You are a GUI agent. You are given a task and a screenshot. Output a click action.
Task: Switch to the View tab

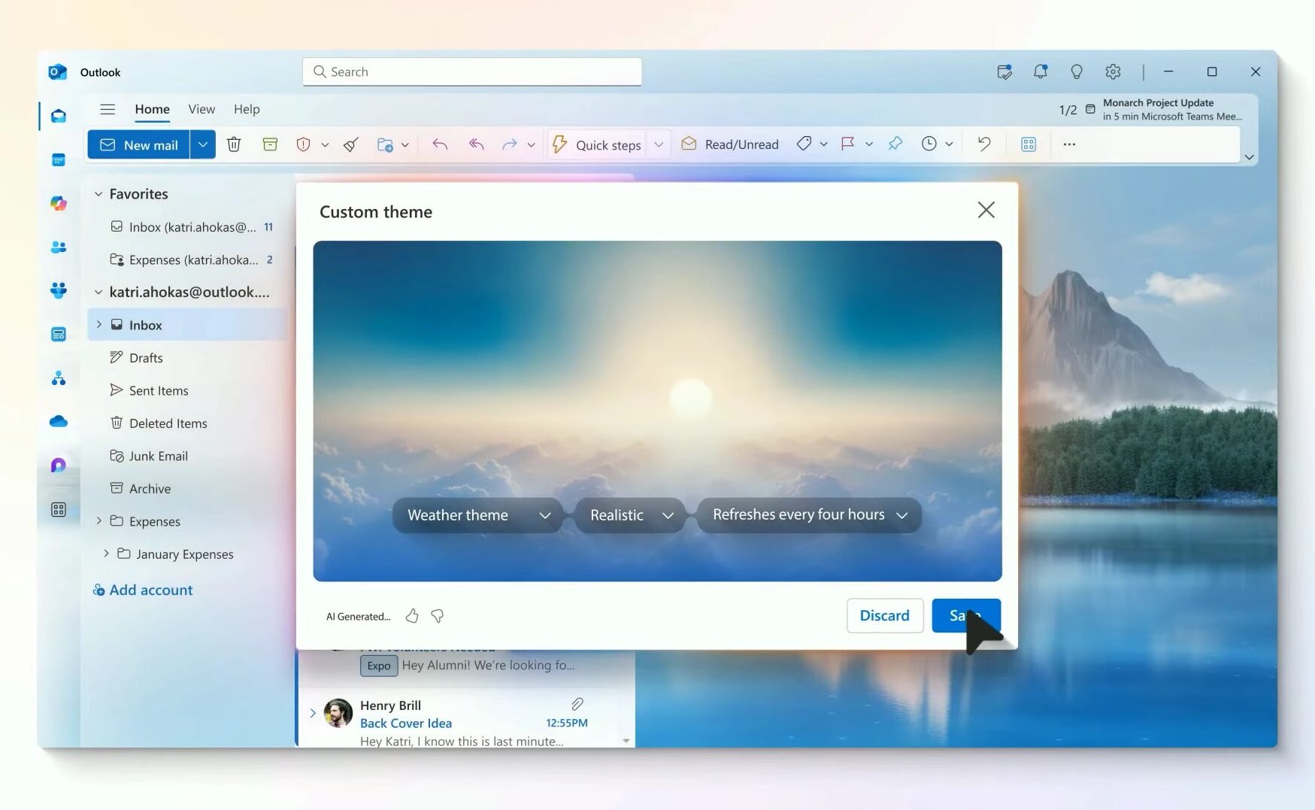201,109
